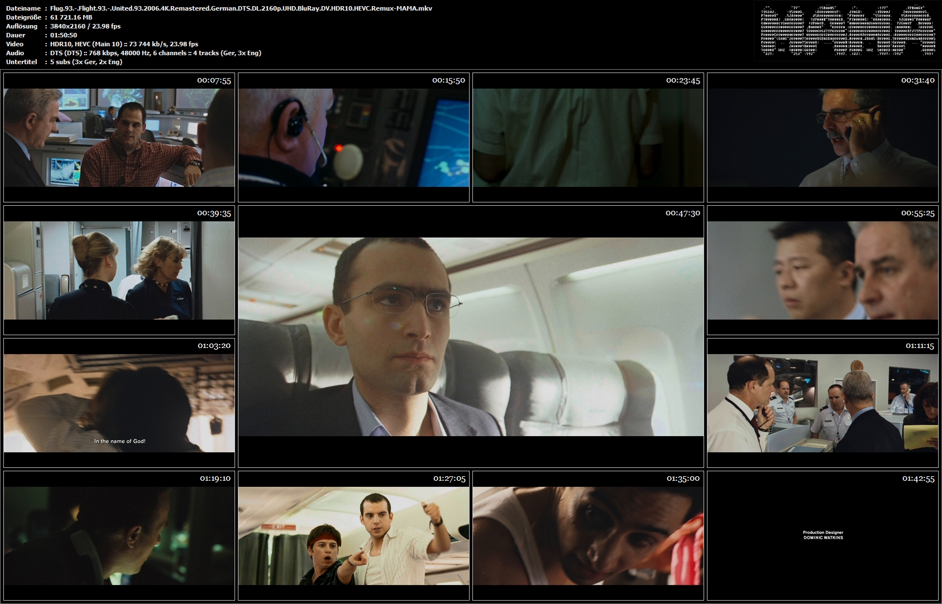942x604 pixels.
Task: Click the file name ending in Remux-MAMA.mkv
Action: point(241,8)
